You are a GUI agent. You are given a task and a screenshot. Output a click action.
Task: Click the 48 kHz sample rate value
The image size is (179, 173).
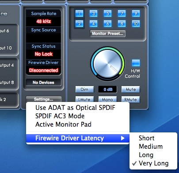click(x=44, y=22)
